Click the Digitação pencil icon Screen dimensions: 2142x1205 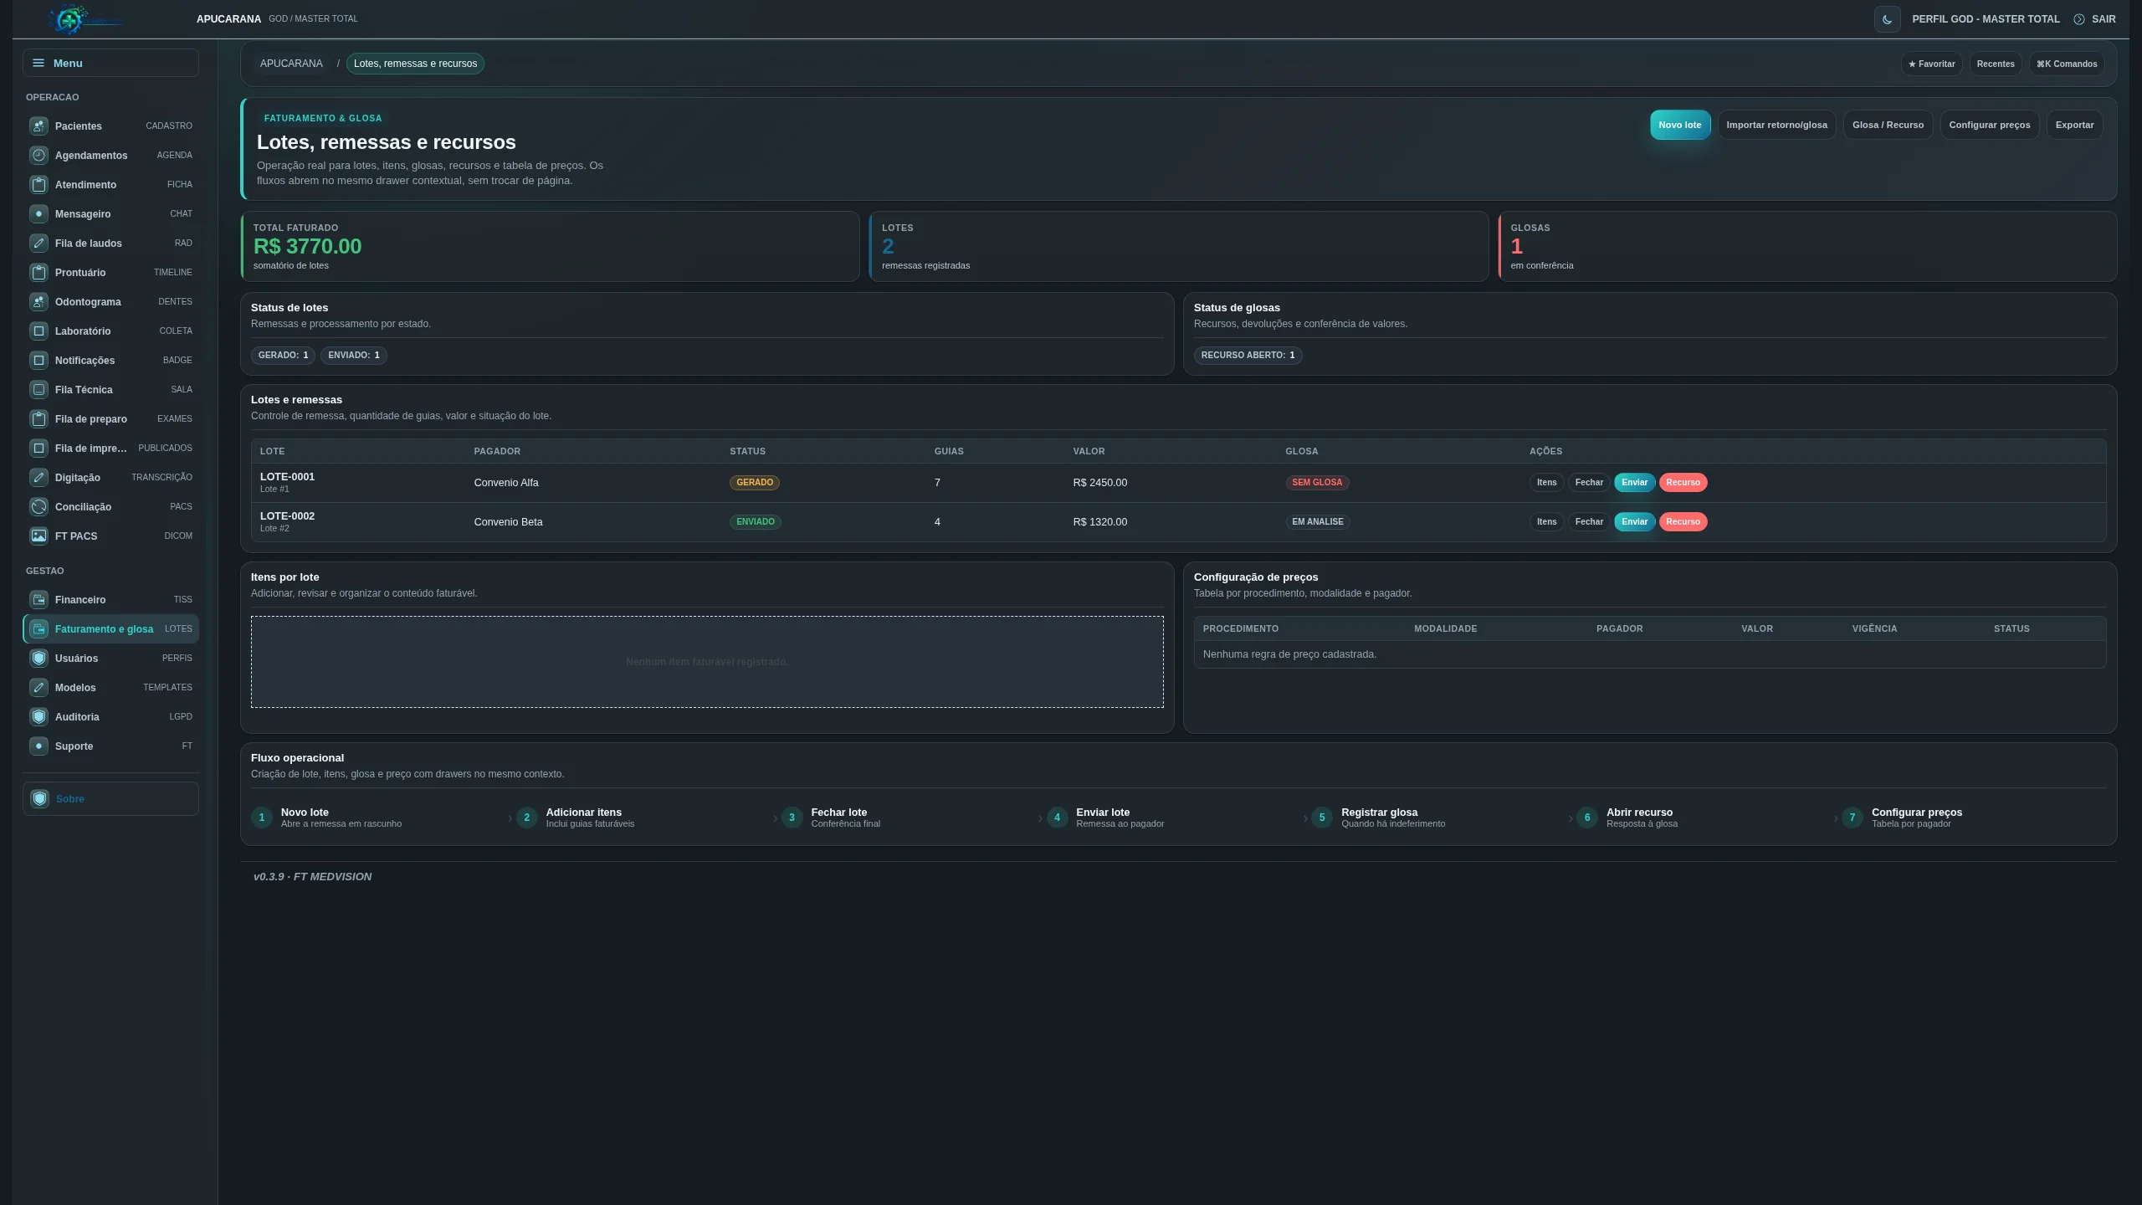click(38, 478)
